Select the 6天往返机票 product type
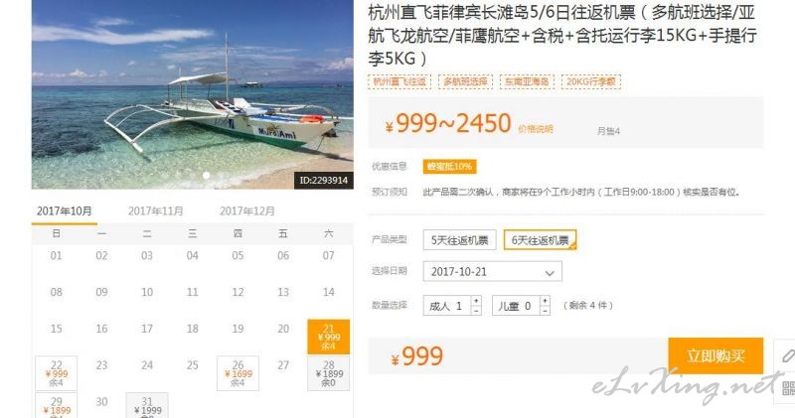This screenshot has height=418, width=795. 540,240
